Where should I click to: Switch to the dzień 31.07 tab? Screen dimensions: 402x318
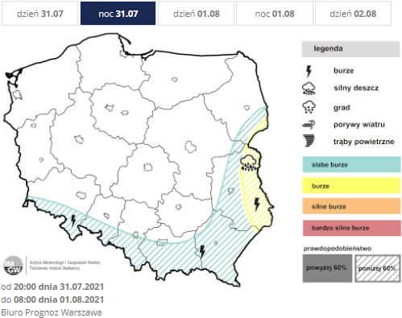pos(39,14)
